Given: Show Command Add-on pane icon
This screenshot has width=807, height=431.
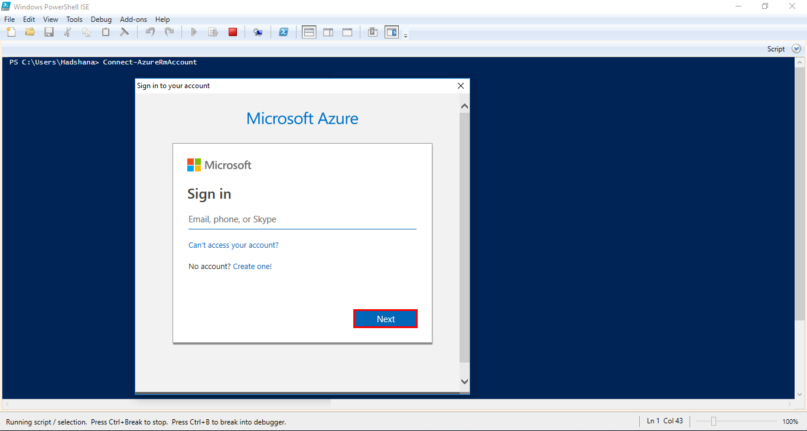Looking at the screenshot, I should 392,32.
